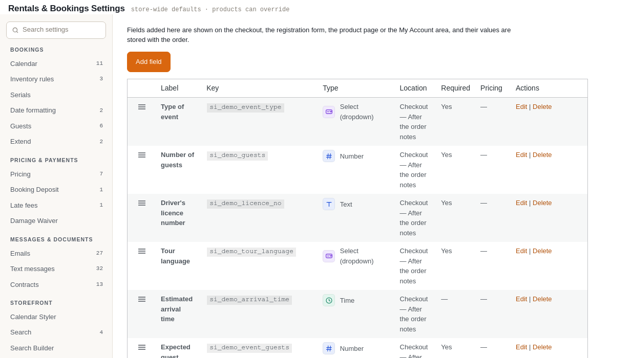Click the Tour language label cell
Screen dimensions: 633x358
click(175, 256)
